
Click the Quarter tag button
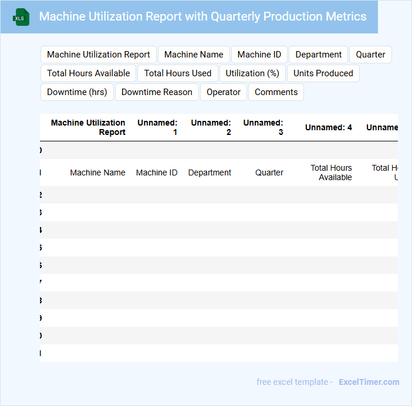[x=370, y=55]
